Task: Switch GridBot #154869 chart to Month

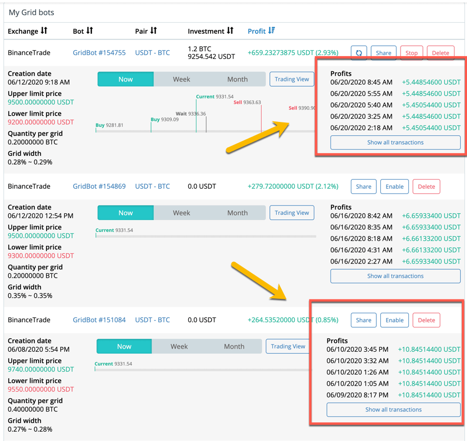Action: tap(237, 213)
